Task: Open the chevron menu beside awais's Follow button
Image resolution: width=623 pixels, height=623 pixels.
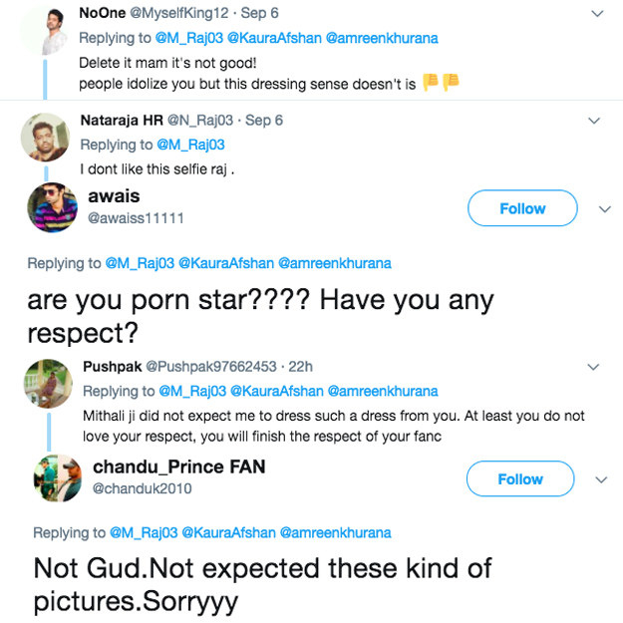Action: pyautogui.click(x=605, y=209)
